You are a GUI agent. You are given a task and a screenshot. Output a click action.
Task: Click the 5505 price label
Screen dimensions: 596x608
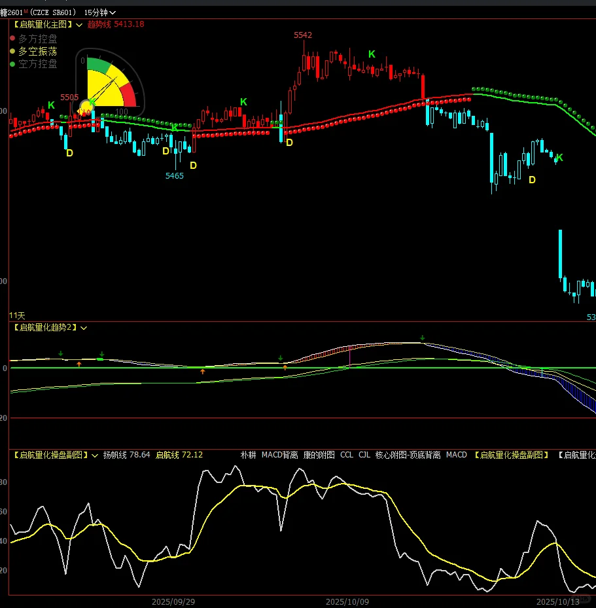(x=69, y=98)
